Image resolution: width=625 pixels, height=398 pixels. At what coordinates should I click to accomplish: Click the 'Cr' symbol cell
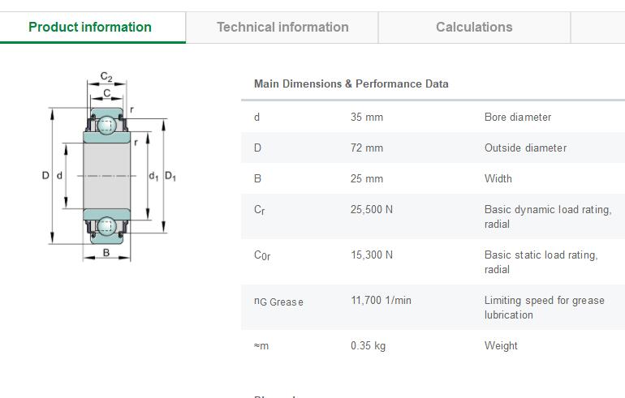[x=260, y=210]
